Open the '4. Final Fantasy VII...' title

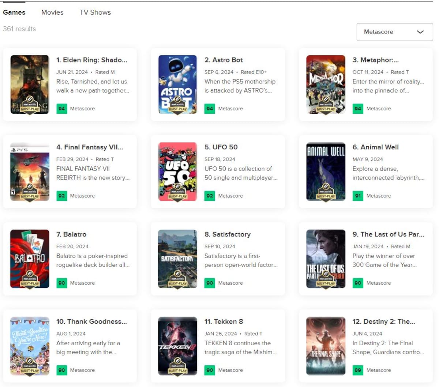click(90, 147)
